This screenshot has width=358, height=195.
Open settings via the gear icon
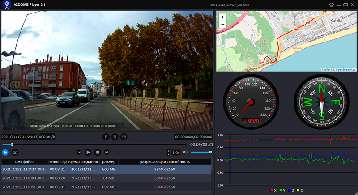[x=332, y=4]
